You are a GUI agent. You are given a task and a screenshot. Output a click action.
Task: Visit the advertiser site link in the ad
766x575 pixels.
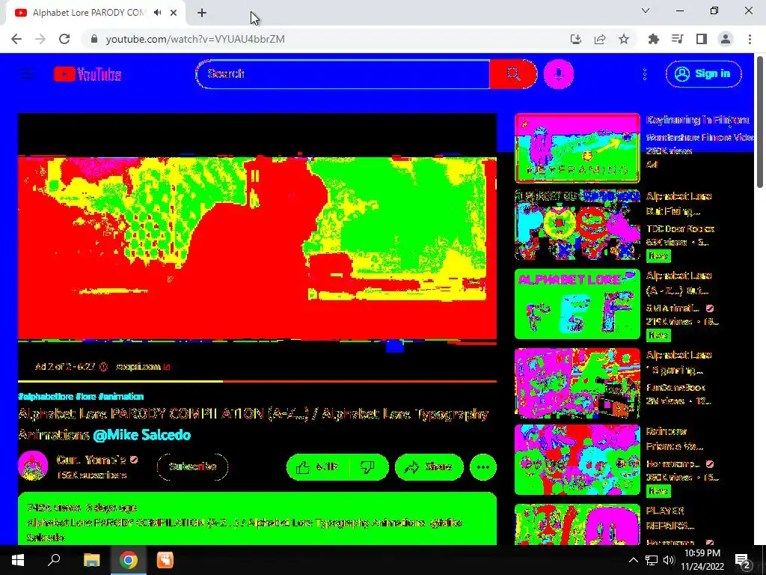pyautogui.click(x=143, y=367)
